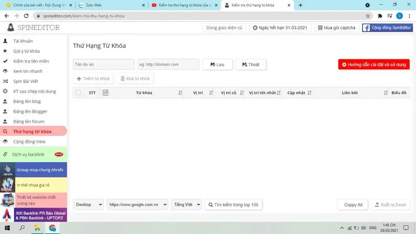This screenshot has height=234, width=416.
Task: Open a new browser tab
Action: click(x=301, y=5)
